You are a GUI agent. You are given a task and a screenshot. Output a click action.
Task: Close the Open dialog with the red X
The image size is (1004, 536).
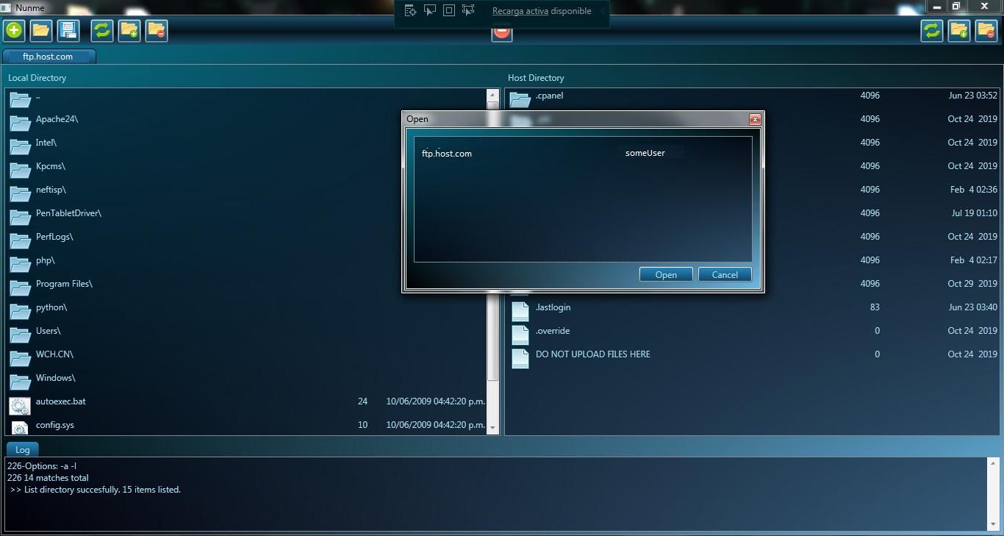[754, 119]
